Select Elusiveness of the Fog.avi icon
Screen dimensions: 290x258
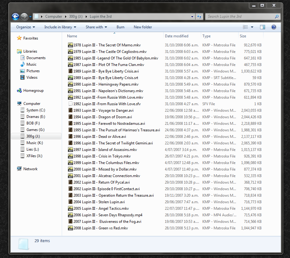pyautogui.click(x=70, y=222)
